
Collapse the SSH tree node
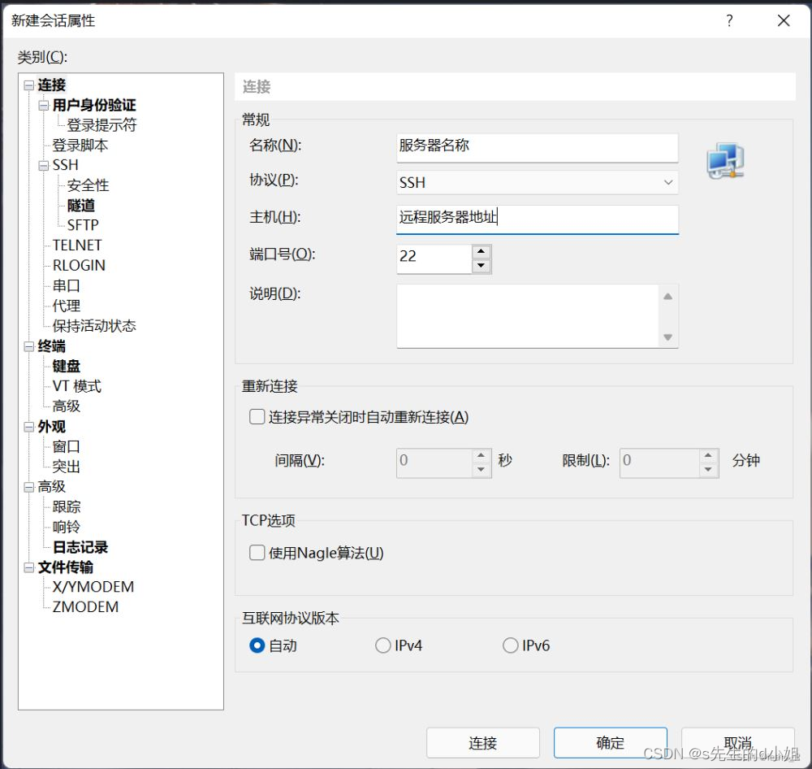(44, 165)
